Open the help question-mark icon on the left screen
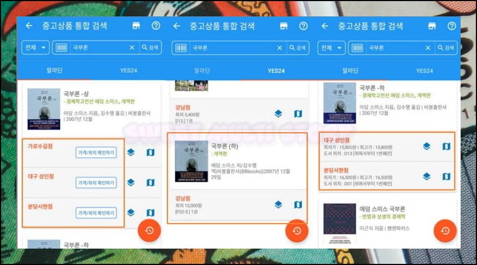Viewport: 477px width, 265px height. pos(156,26)
